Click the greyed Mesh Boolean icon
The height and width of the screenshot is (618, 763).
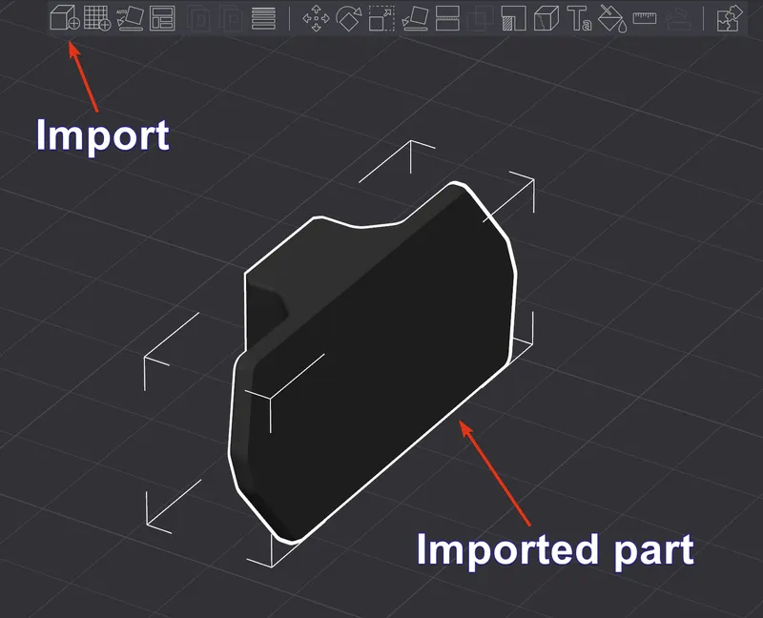481,18
